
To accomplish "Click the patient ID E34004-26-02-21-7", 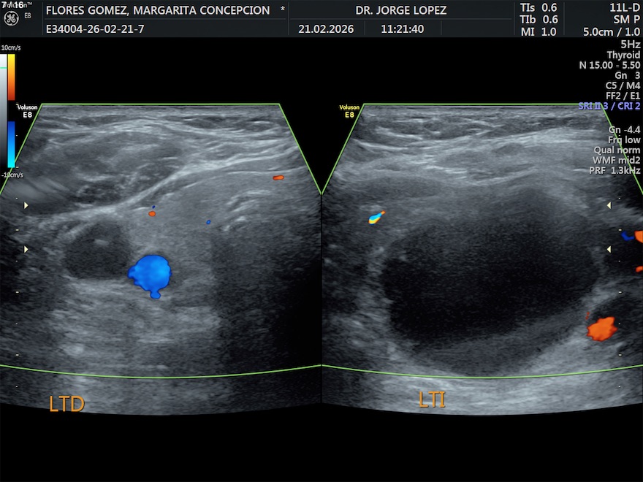I will (95, 30).
